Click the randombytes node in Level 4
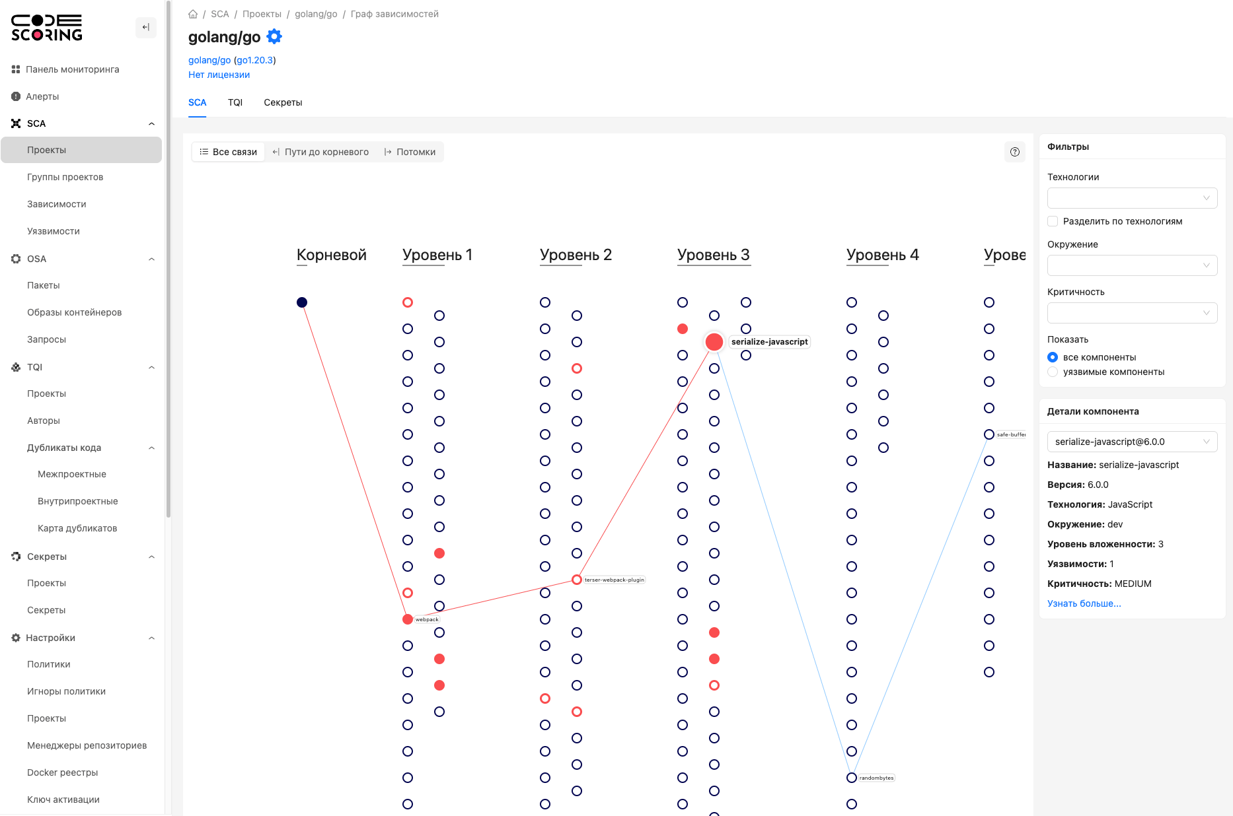1233x816 pixels. [852, 778]
